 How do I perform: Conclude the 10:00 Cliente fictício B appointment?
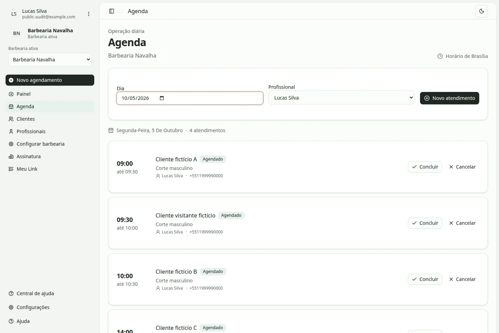(425, 279)
